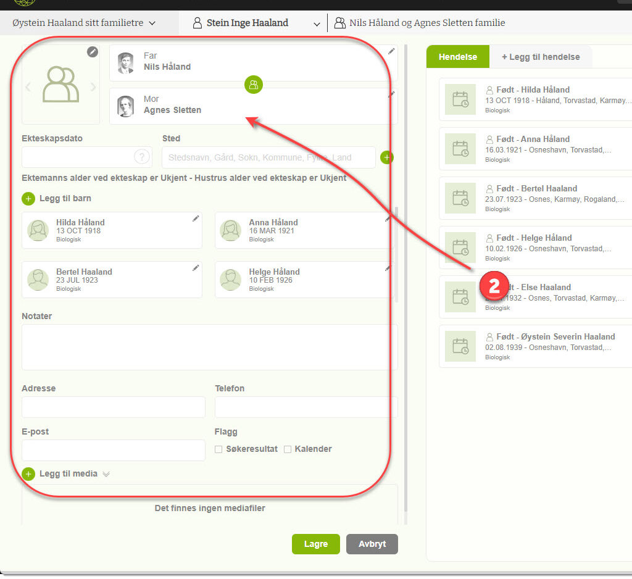
Task: Click the right arrow beside family photo
Action: click(x=94, y=88)
